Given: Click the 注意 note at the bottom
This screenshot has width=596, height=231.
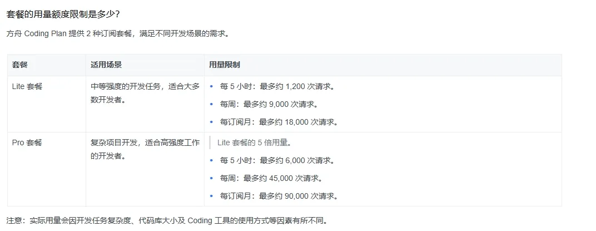Looking at the screenshot, I should tap(167, 221).
